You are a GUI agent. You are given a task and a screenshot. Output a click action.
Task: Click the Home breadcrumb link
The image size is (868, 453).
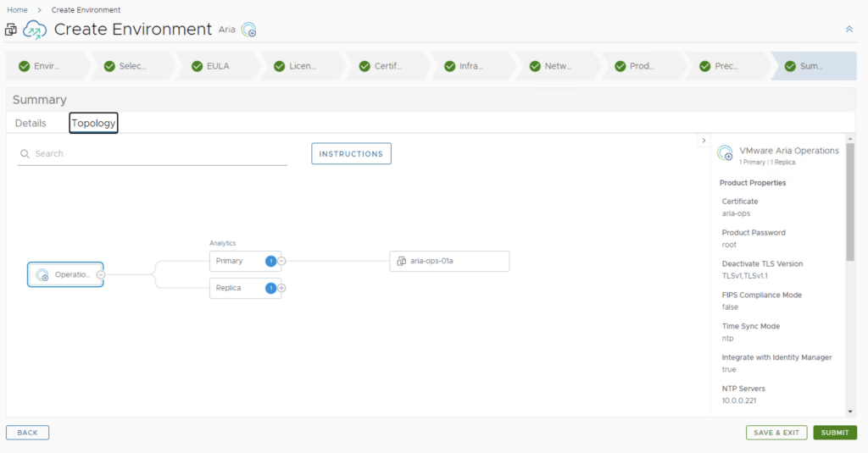[x=17, y=10]
